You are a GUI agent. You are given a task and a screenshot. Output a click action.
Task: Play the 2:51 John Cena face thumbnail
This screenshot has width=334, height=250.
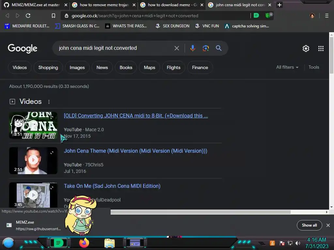33,160
